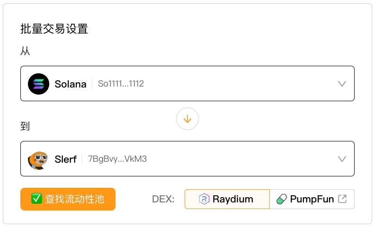Switch to the PumpFun DEX tab
The width and height of the screenshot is (374, 227).
(x=312, y=199)
